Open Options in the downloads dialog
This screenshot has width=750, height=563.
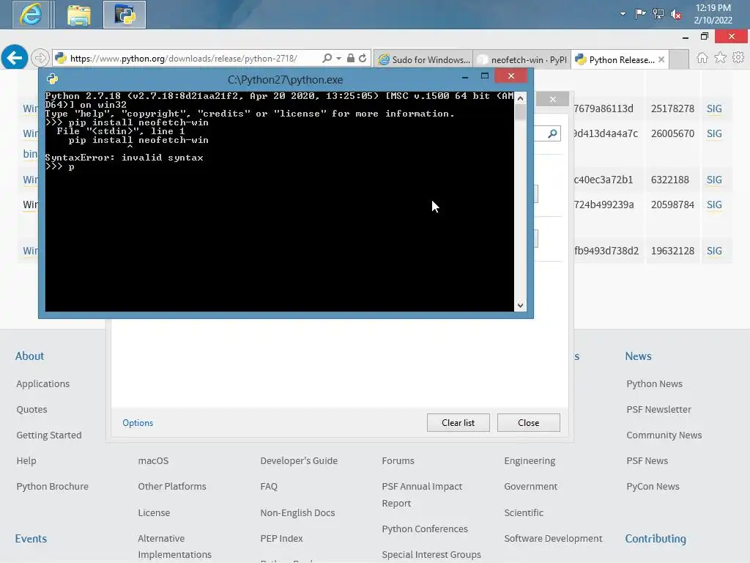tap(138, 423)
